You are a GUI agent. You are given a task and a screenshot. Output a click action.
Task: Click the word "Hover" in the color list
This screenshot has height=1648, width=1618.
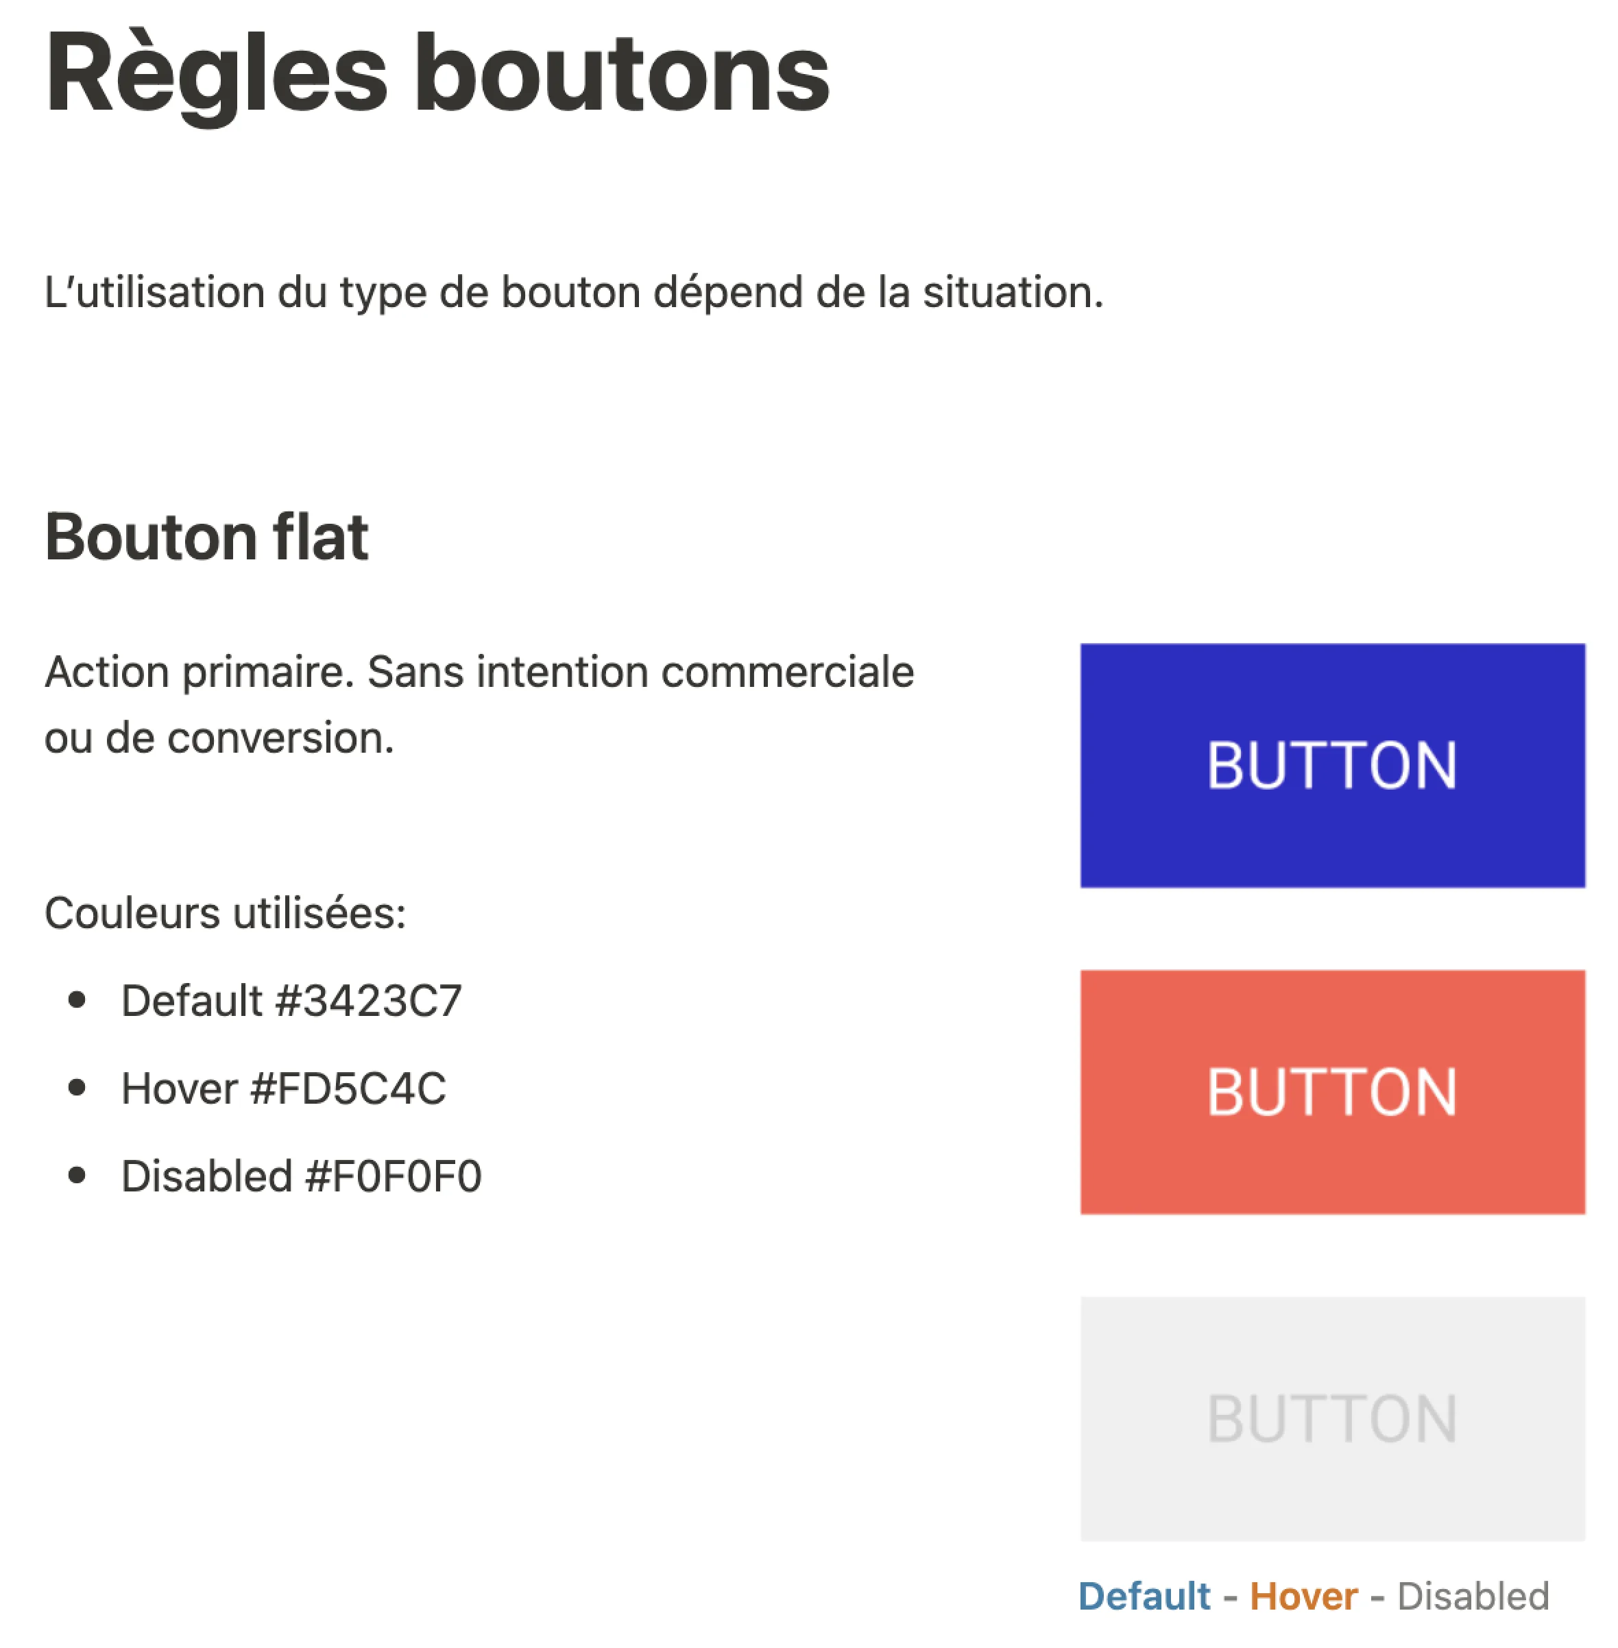pos(180,1088)
